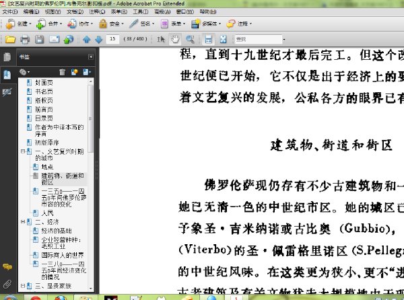Image resolution: width=404 pixels, height=300 pixels.
Task: Click the bookmarks panel vertical scrollbar thumb
Action: [90, 118]
